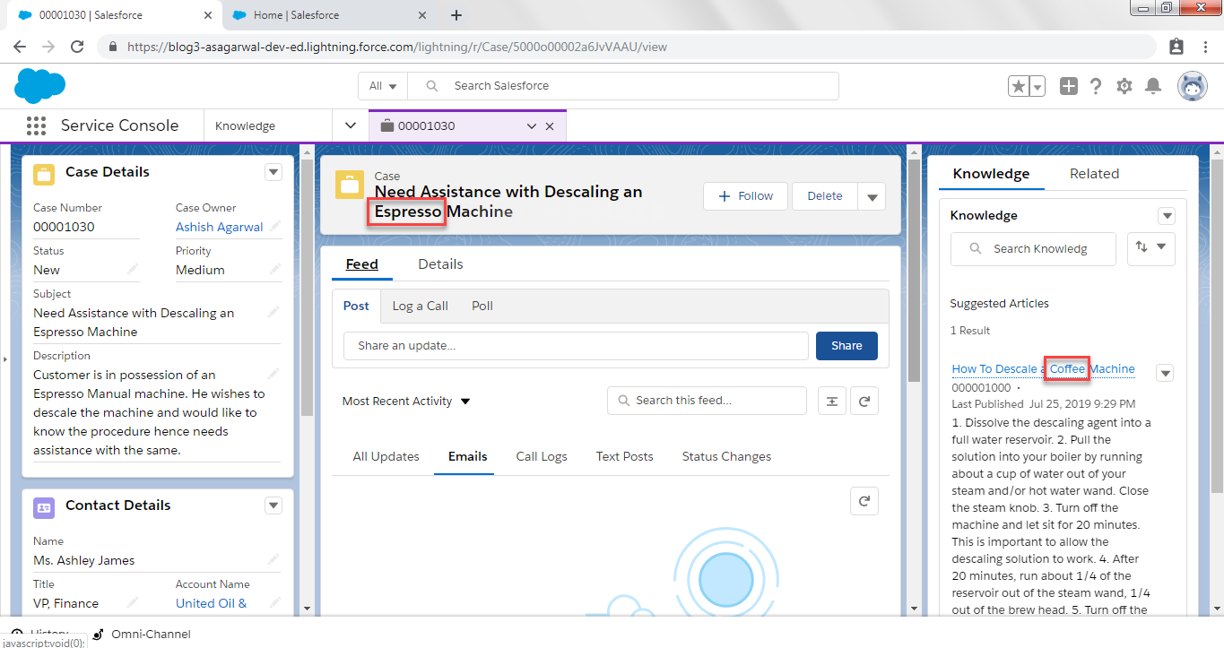
Task: Open the App Launcher grid icon
Action: (x=36, y=125)
